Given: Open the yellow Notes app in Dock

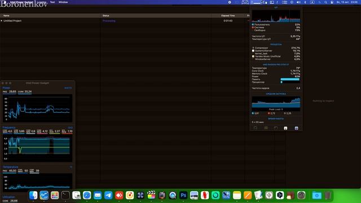Looking at the screenshot, I should click(x=237, y=195).
